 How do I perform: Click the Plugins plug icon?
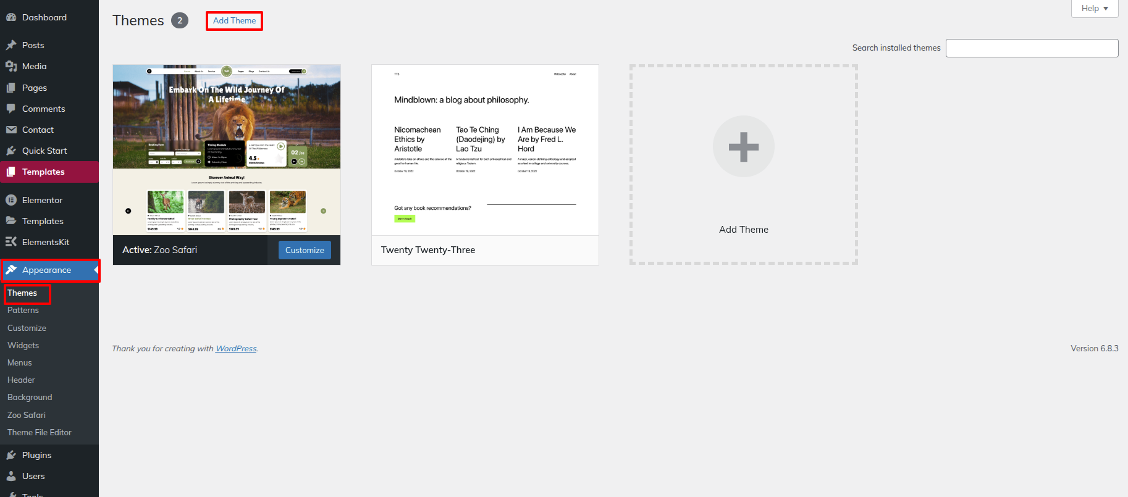pos(11,455)
